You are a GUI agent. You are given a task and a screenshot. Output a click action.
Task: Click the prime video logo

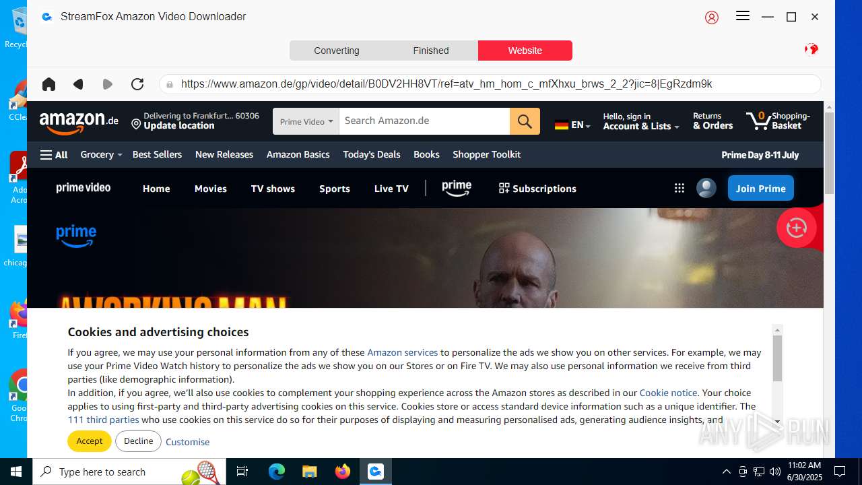pos(84,188)
